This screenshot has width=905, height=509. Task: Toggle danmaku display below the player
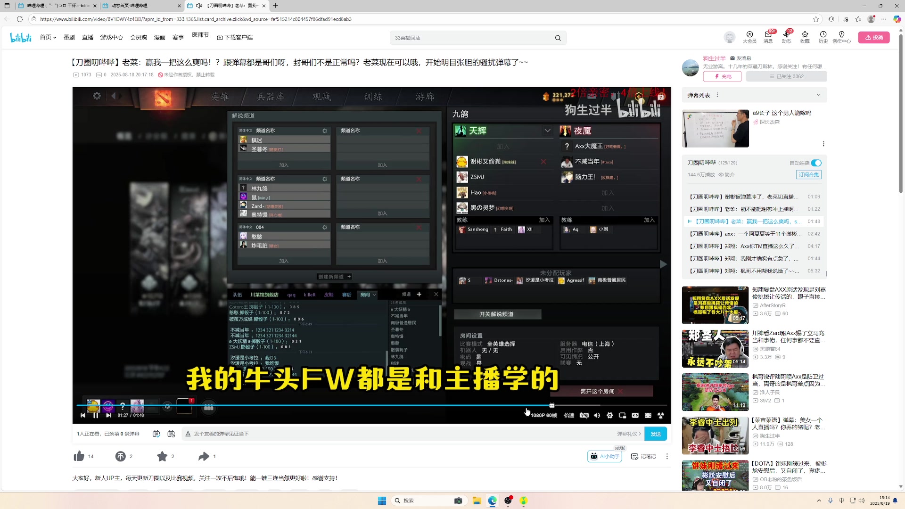tap(156, 434)
